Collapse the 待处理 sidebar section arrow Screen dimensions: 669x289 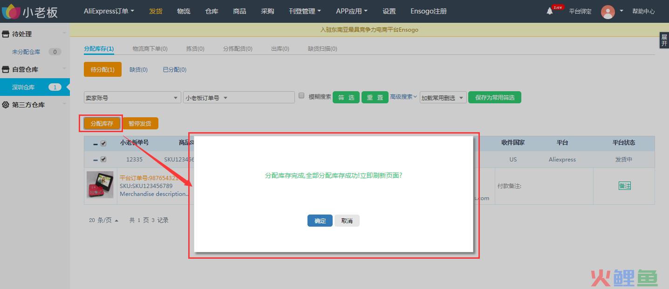click(x=64, y=34)
